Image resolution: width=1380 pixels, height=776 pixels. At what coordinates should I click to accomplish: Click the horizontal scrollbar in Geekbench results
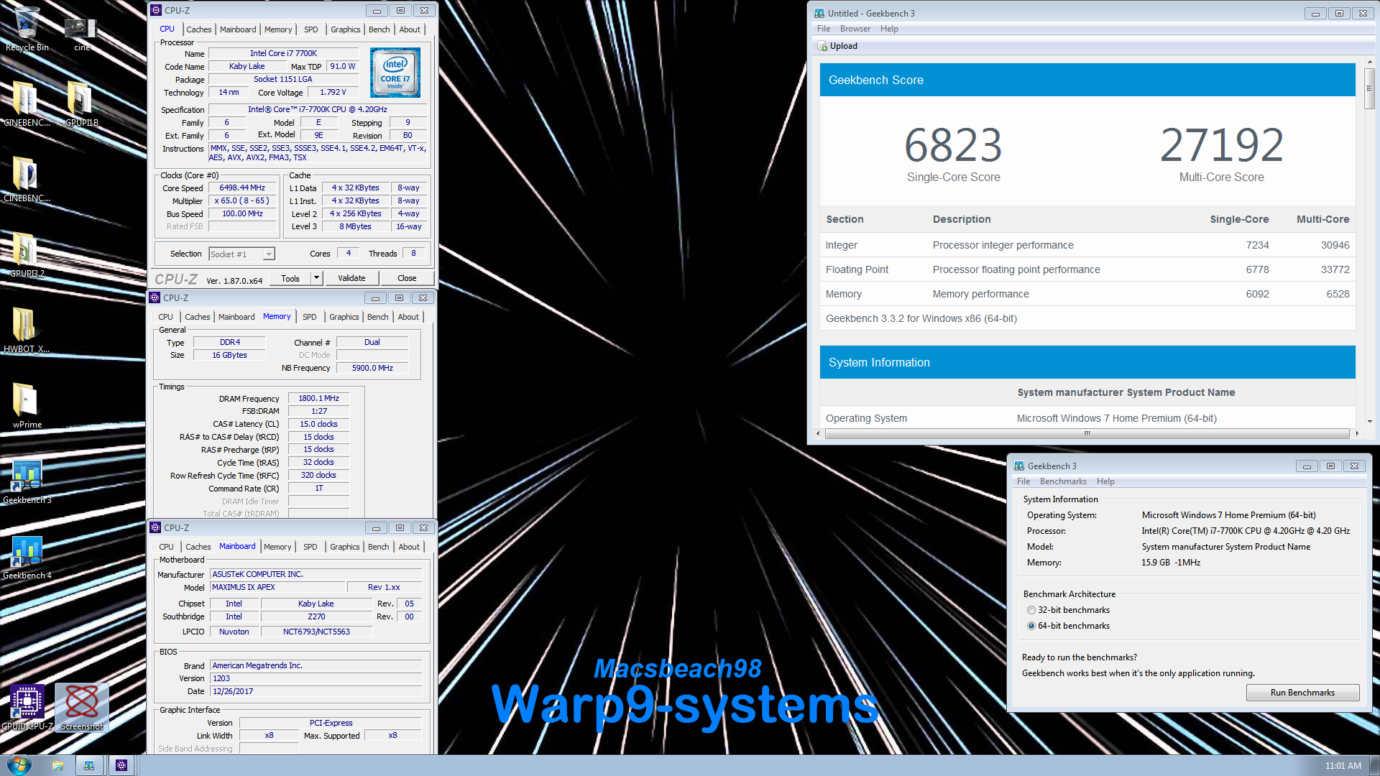click(x=1087, y=433)
